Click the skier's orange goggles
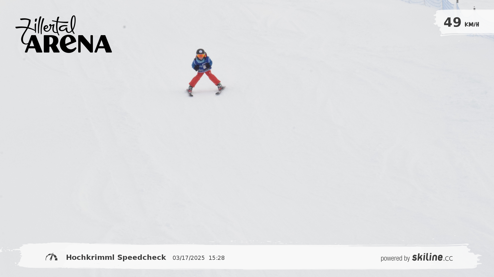This screenshot has width=494, height=277. 201,56
